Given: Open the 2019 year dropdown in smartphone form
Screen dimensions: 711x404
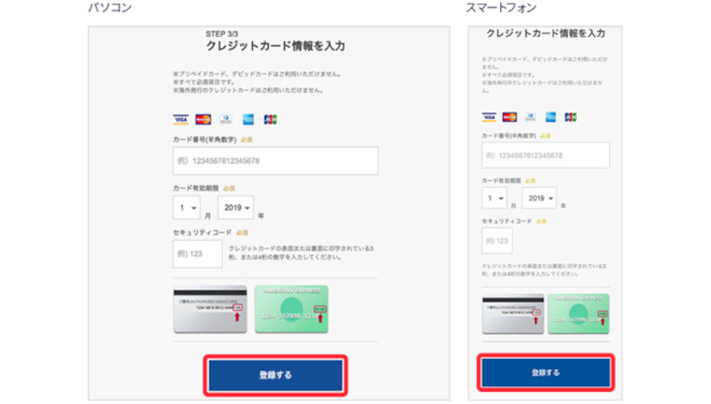Looking at the screenshot, I should click(x=539, y=198).
